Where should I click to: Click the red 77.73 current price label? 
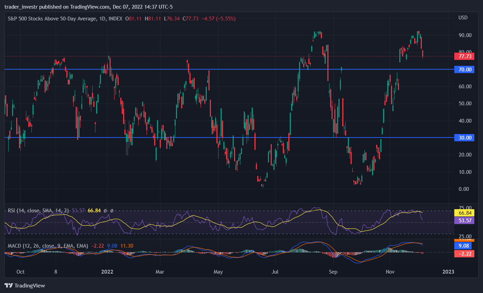point(465,56)
